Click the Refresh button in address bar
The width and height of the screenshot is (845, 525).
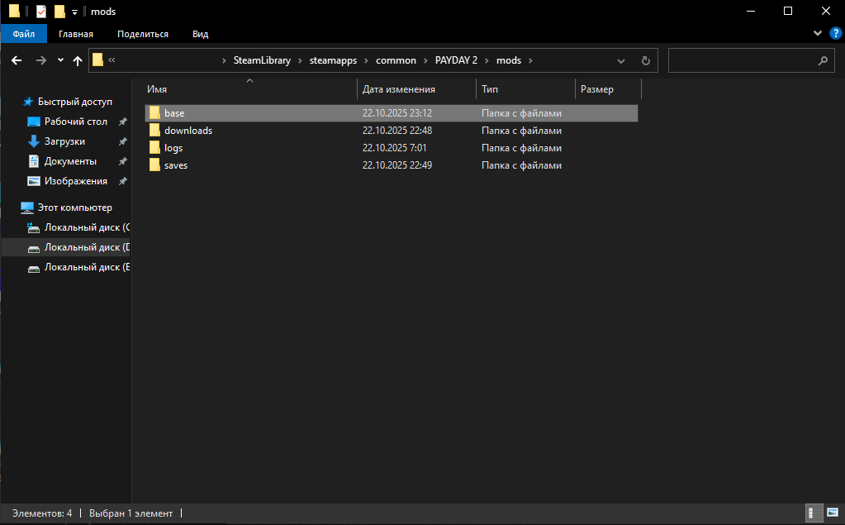click(646, 60)
